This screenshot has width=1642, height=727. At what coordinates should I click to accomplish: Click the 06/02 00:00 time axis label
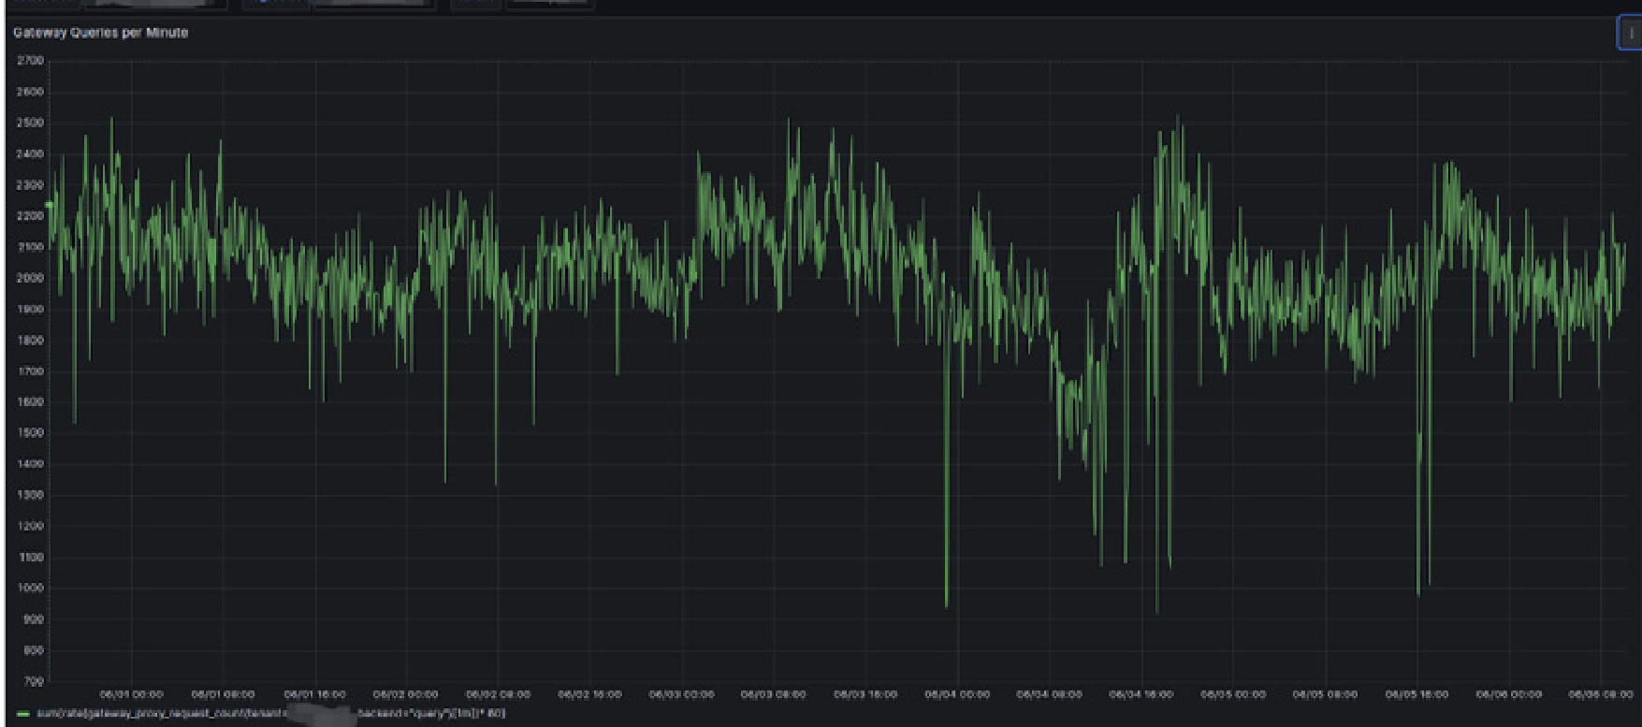tap(405, 694)
